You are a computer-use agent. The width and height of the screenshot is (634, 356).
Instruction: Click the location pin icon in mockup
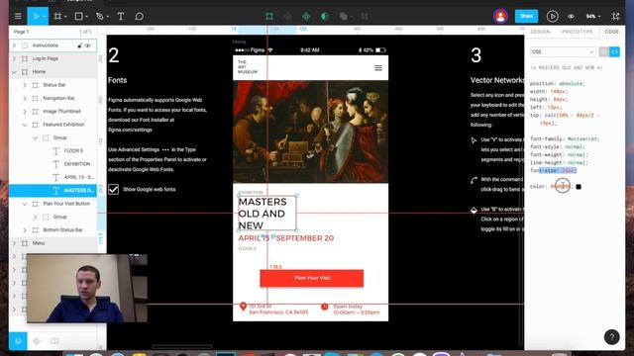coord(243,307)
